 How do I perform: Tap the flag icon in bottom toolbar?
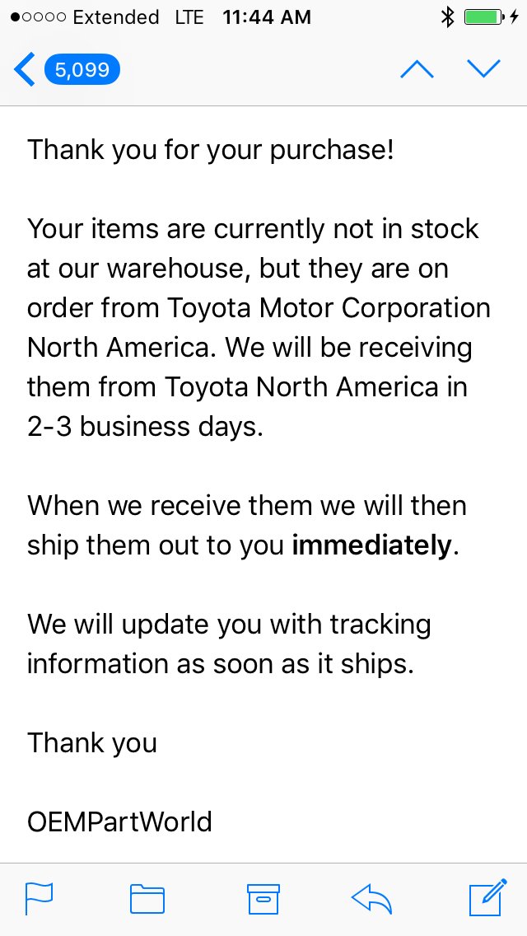(x=39, y=899)
